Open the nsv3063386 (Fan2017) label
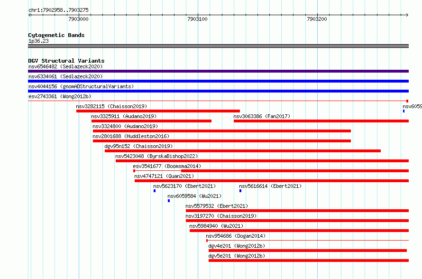The width and height of the screenshot is (422, 279). point(262,116)
